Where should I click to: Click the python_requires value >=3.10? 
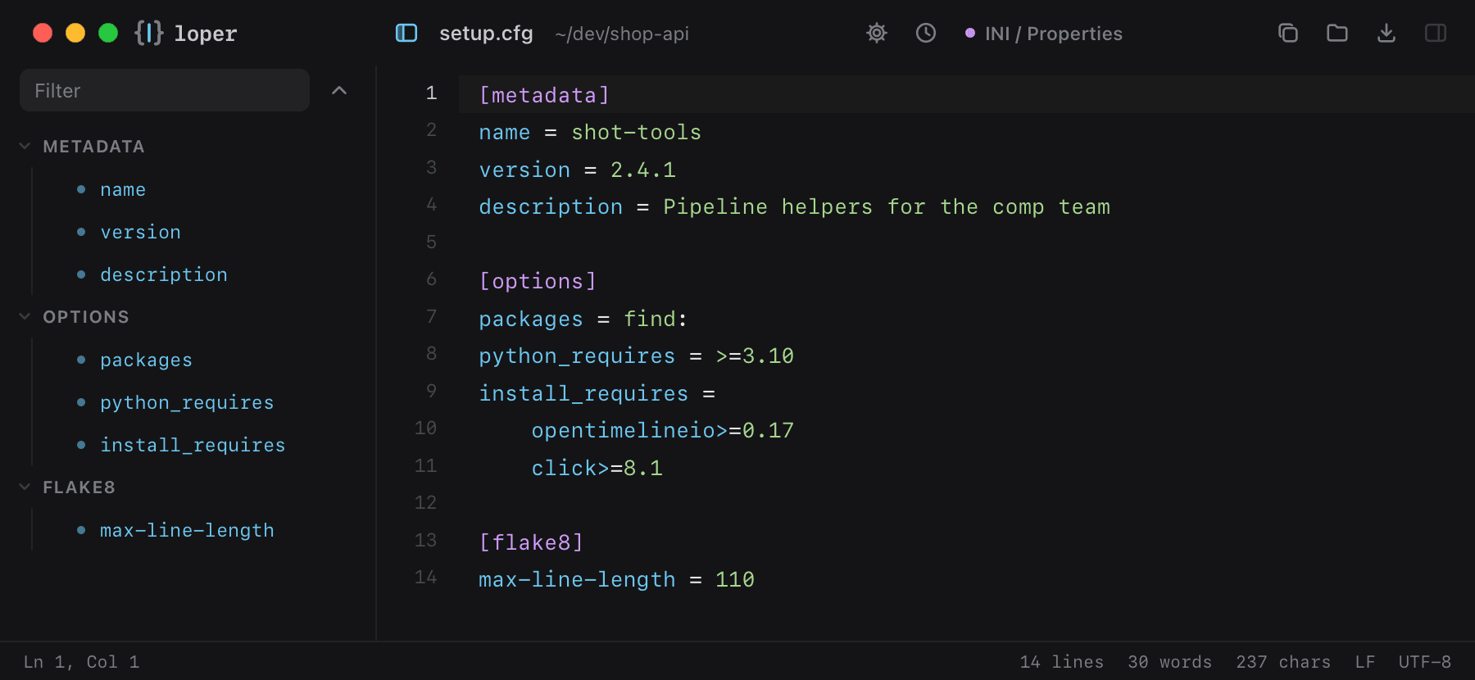click(x=755, y=356)
